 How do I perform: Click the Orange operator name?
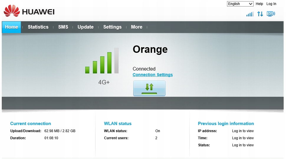150,49
